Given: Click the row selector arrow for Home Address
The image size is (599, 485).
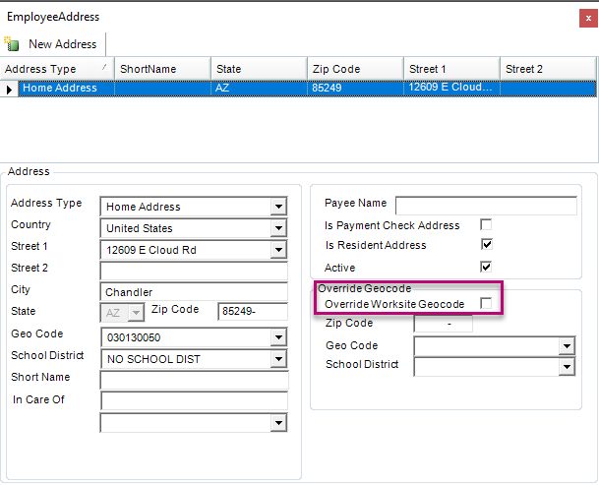Looking at the screenshot, I should tap(10, 89).
